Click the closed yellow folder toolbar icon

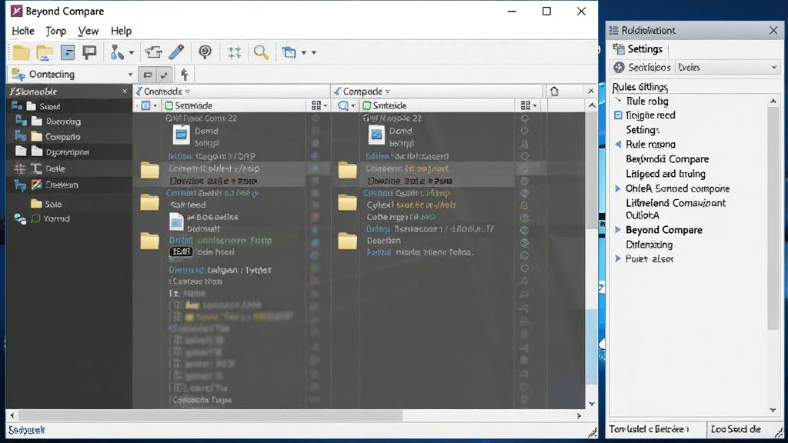coord(21,52)
